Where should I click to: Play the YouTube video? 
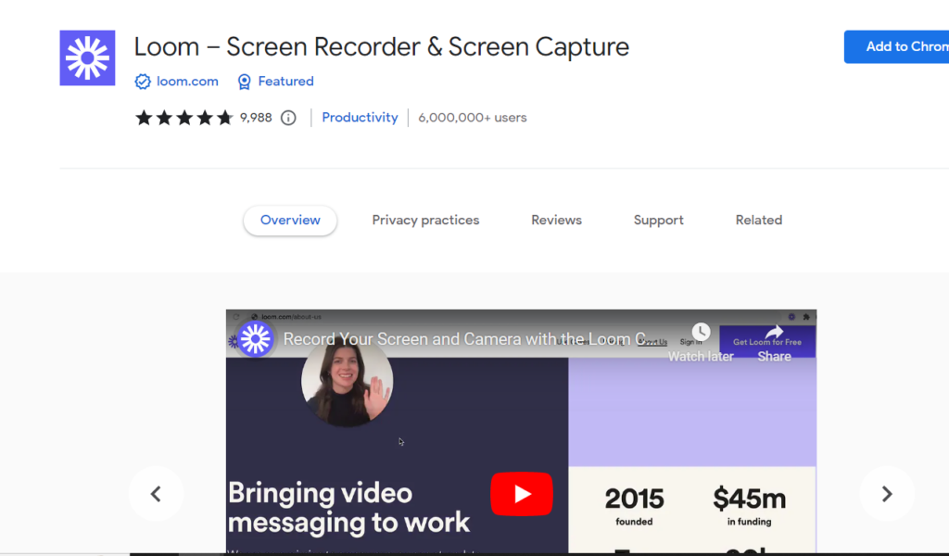pos(521,494)
